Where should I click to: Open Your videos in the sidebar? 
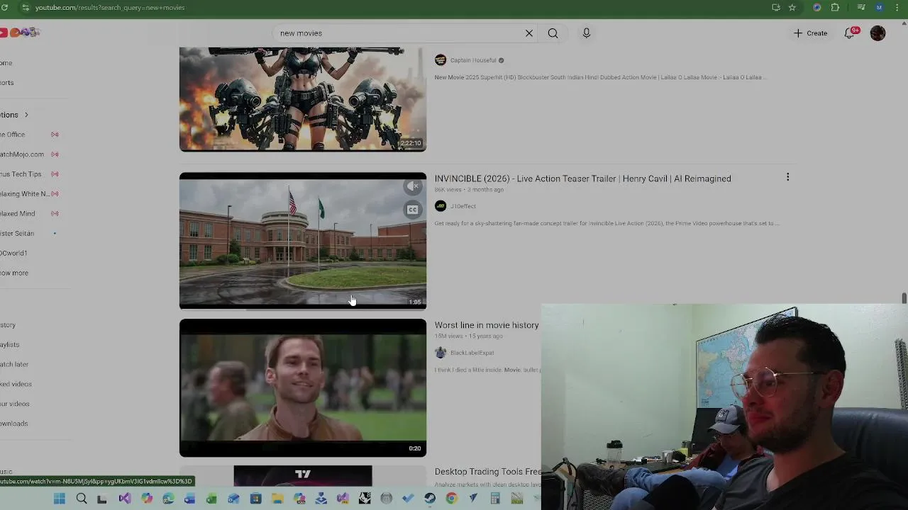[x=15, y=404]
